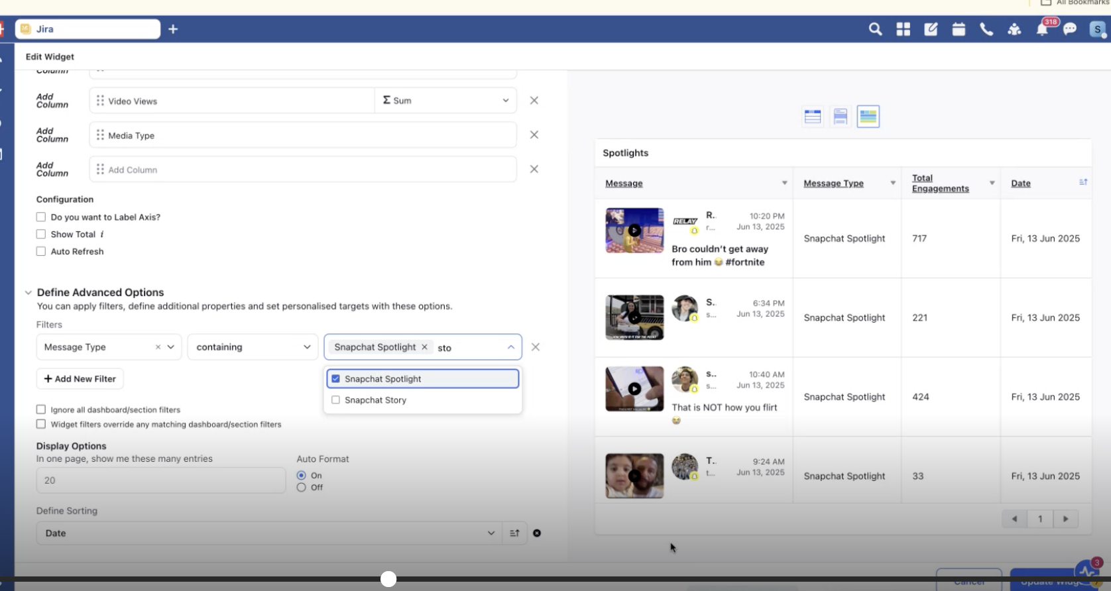The width and height of the screenshot is (1111, 591).
Task: Grab the Media Type drag handle
Action: [100, 135]
